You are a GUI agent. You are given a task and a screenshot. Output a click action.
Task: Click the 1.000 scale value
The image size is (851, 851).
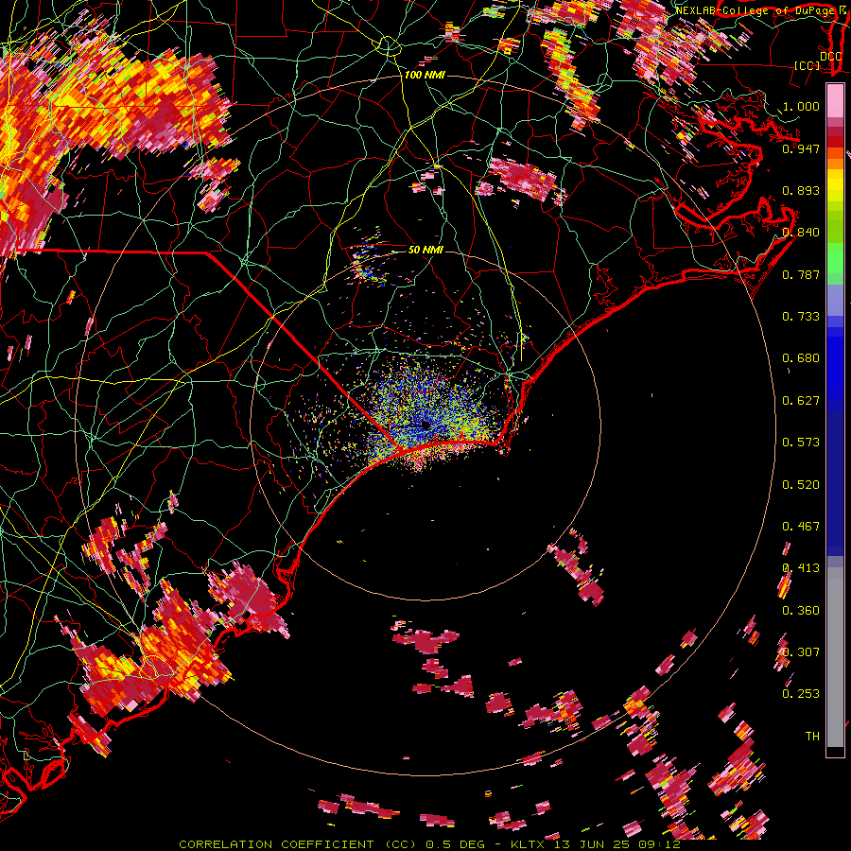click(801, 106)
